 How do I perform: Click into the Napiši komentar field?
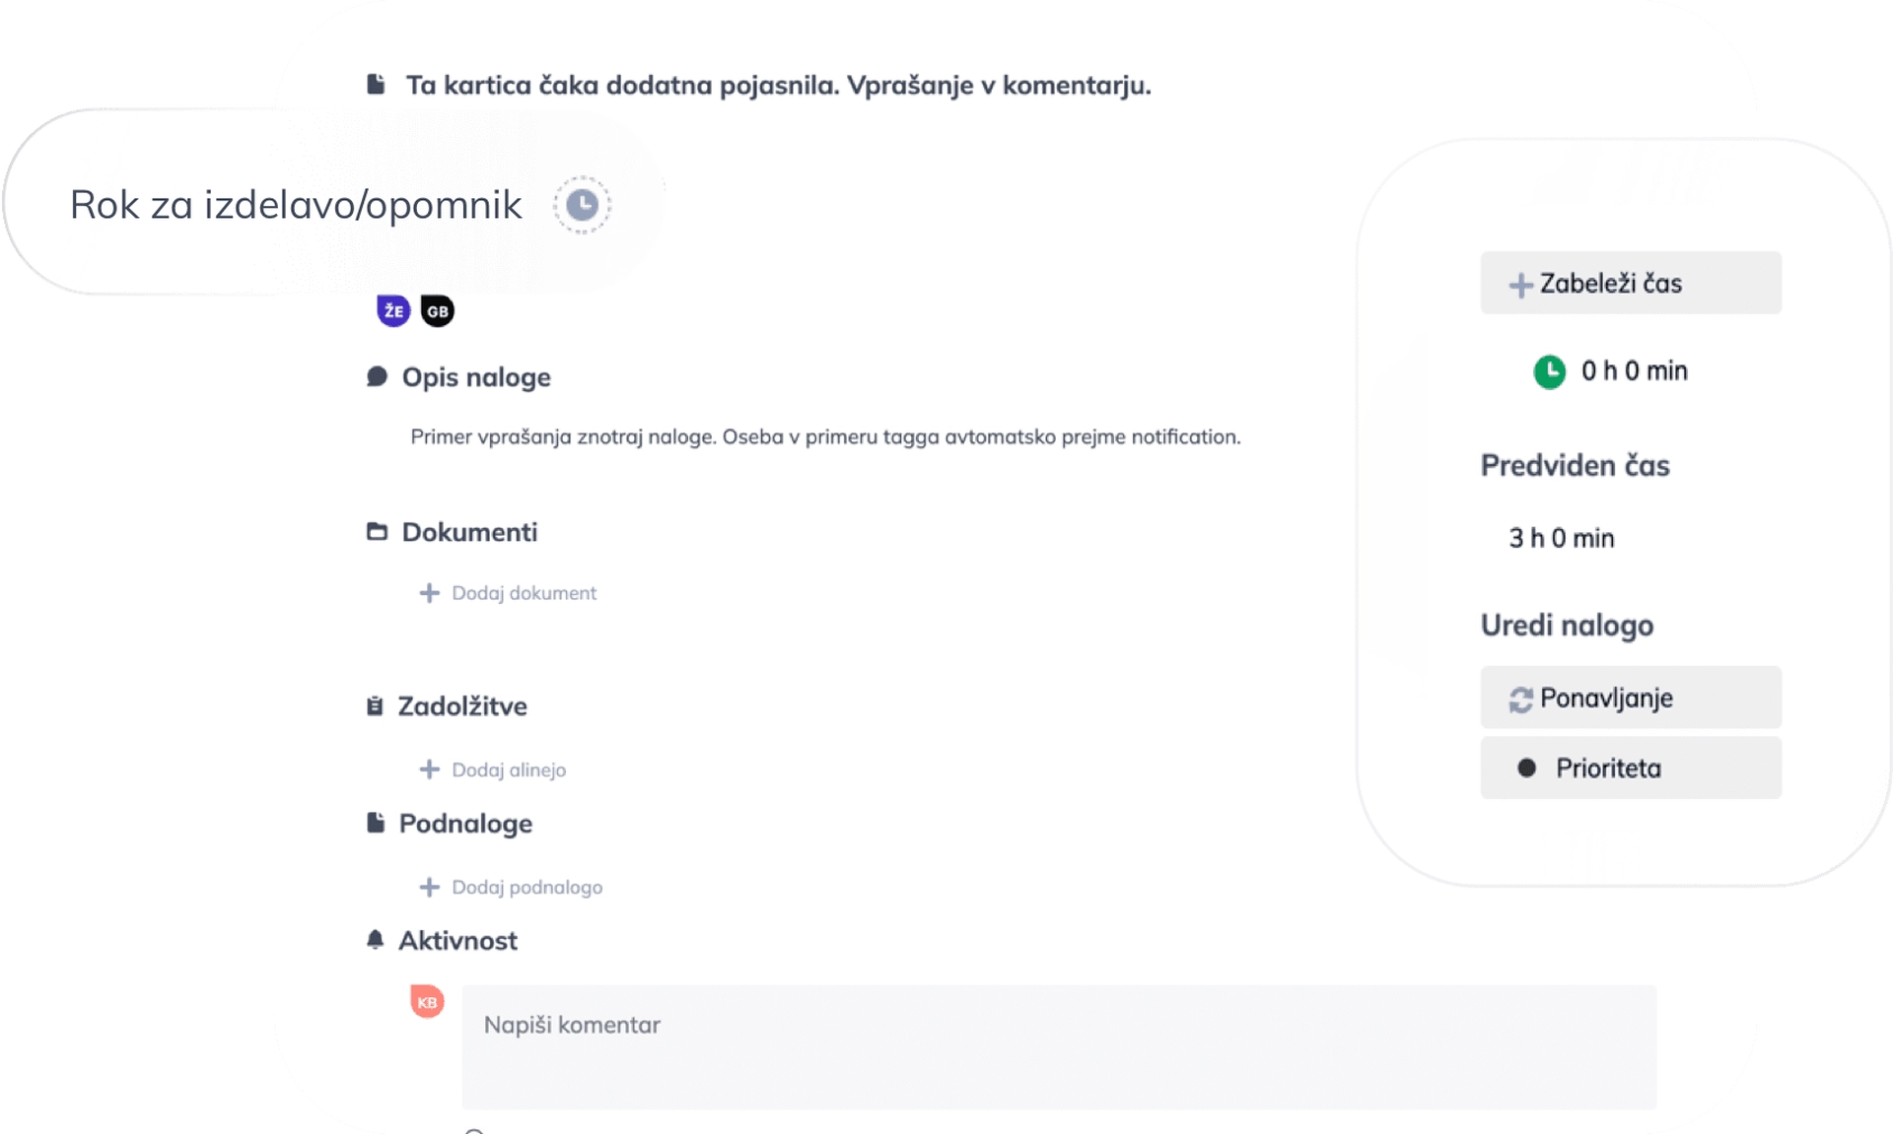(1058, 1046)
